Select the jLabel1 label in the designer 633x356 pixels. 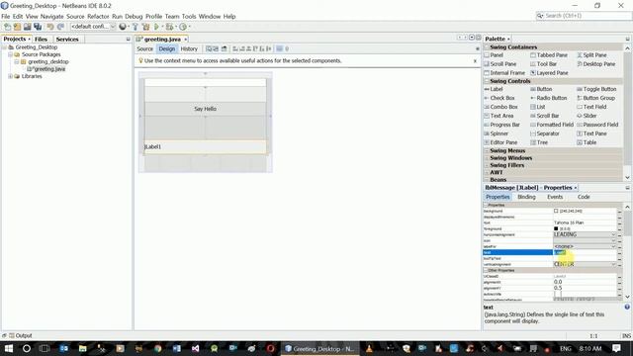[x=205, y=147]
